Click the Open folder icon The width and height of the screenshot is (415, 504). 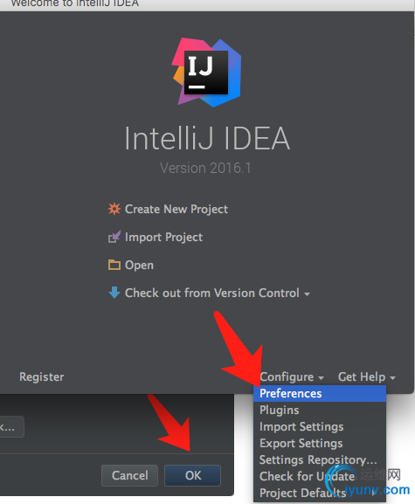pyautogui.click(x=114, y=265)
